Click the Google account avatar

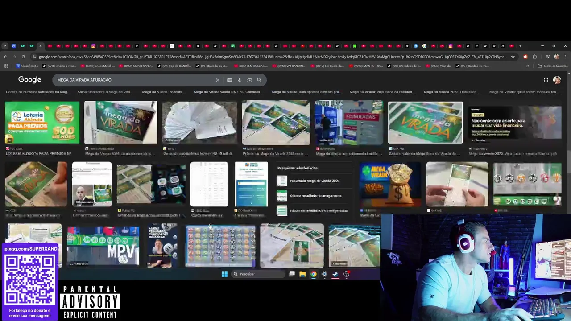coord(557,80)
